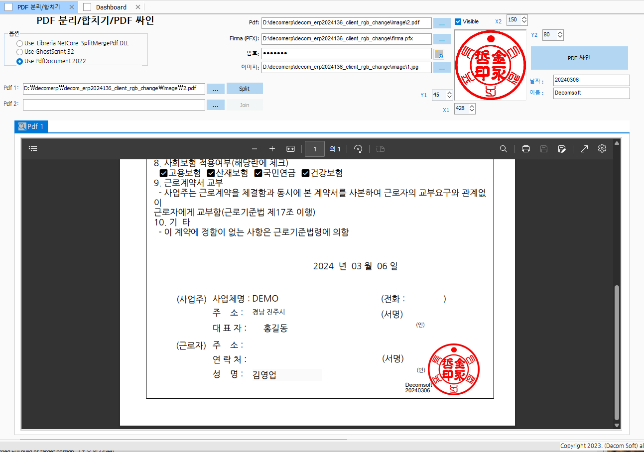
Task: Browse for the 이미지 file
Action: point(442,67)
